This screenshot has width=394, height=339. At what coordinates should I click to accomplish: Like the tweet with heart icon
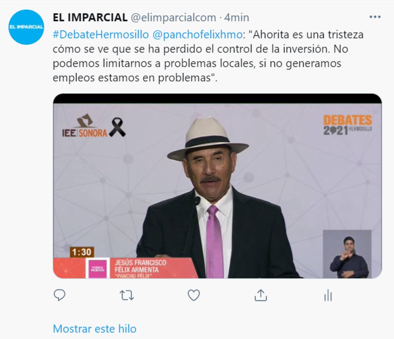[194, 295]
